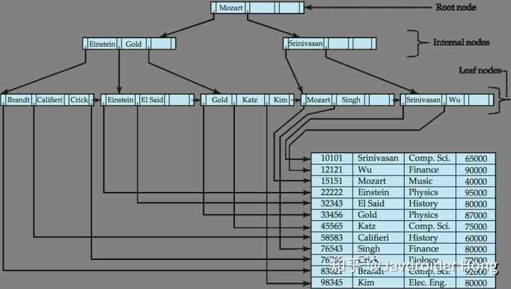
Task: Click 'Katz' key in the leaf node
Action: coord(250,100)
